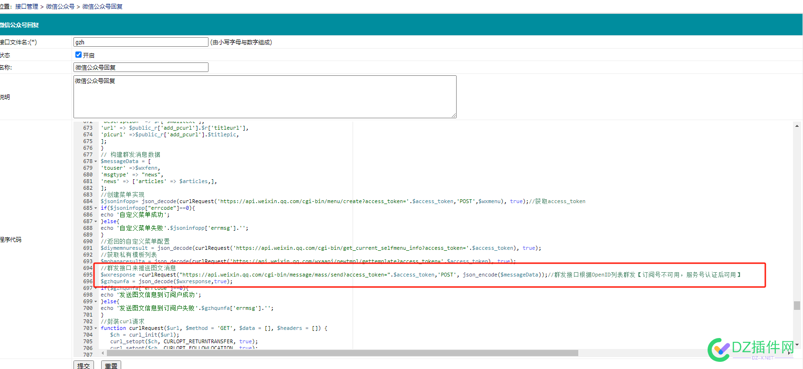
Task: Click the echo '发送图文信息到订阅户失败' line
Action: pos(187,308)
